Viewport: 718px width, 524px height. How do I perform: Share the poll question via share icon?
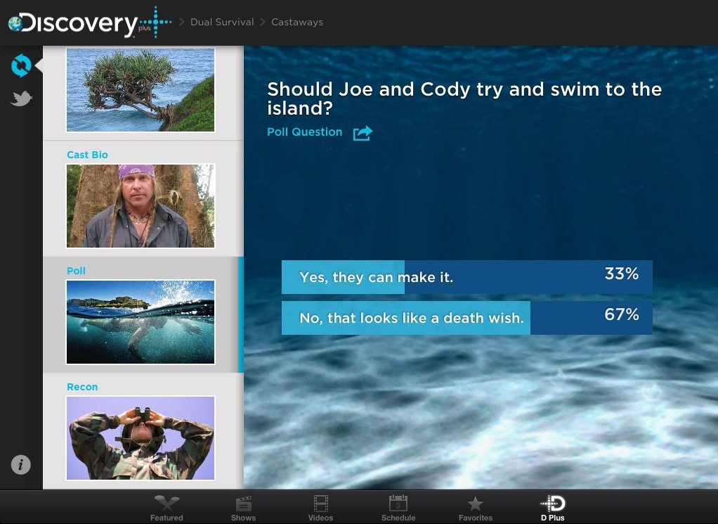pos(362,133)
